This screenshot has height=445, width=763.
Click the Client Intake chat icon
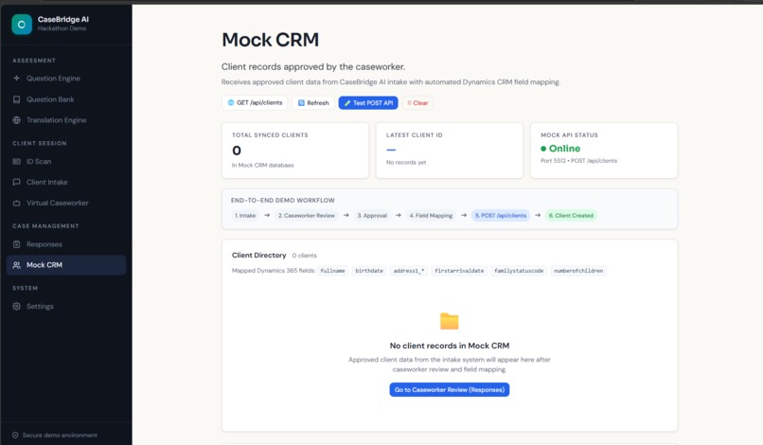tap(16, 182)
